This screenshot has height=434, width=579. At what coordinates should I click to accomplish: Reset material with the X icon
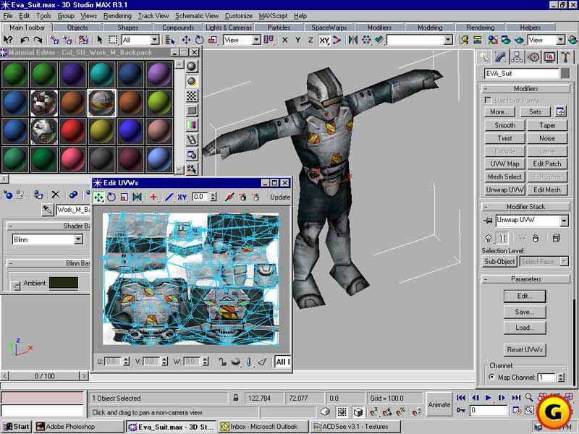pos(56,195)
